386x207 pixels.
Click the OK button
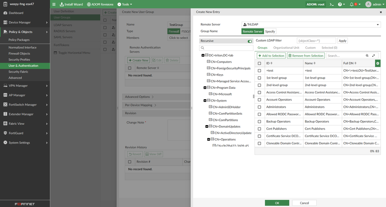[x=277, y=203]
